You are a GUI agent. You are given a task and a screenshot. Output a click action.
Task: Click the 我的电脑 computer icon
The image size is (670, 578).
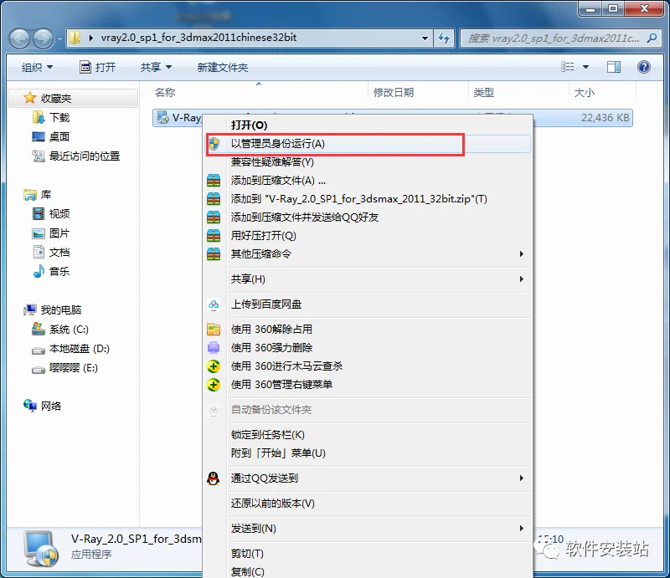pos(30,309)
